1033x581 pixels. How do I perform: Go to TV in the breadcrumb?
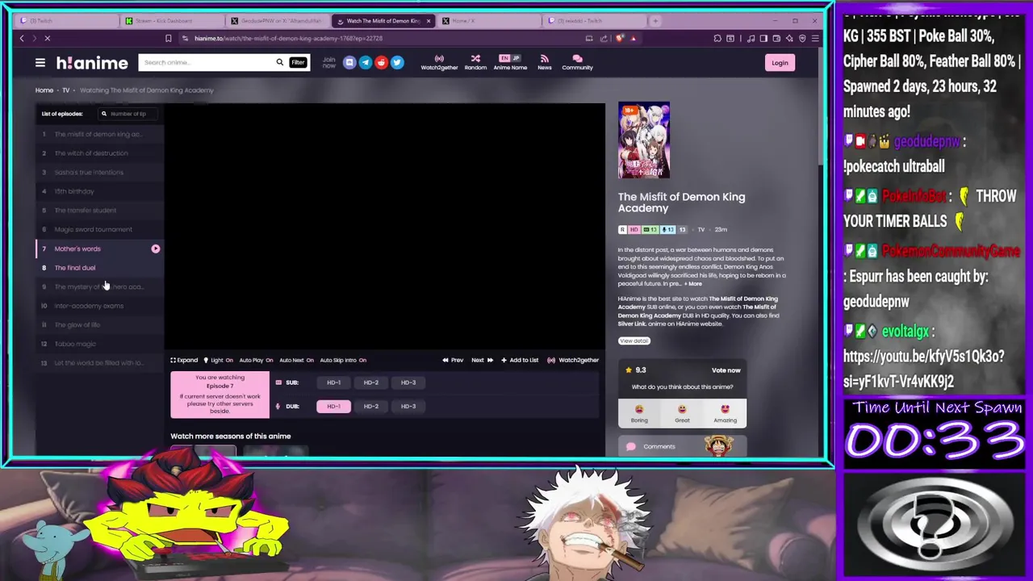point(66,90)
